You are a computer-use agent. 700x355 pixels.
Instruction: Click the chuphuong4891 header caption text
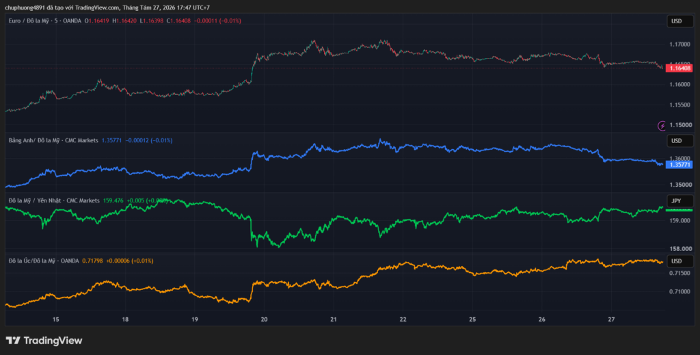(107, 8)
